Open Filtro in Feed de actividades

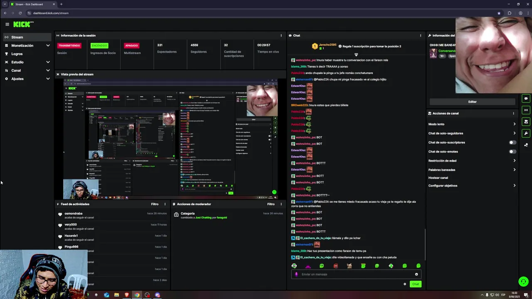pyautogui.click(x=155, y=204)
